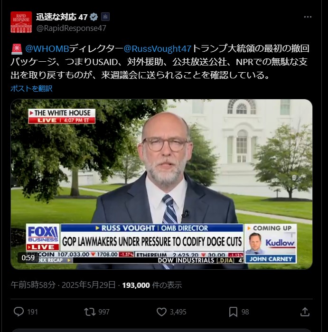Click the reply speech bubble icon
This screenshot has width=328, height=332.
click(x=19, y=312)
